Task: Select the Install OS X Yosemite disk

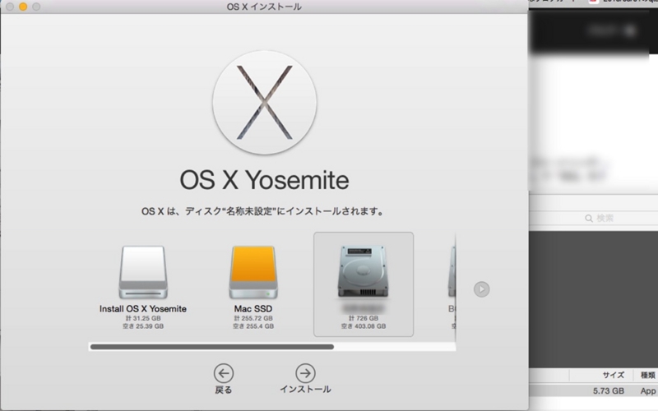Action: 142,273
